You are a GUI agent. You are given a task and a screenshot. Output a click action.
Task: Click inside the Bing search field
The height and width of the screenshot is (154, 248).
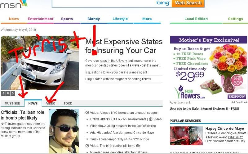(104, 3)
